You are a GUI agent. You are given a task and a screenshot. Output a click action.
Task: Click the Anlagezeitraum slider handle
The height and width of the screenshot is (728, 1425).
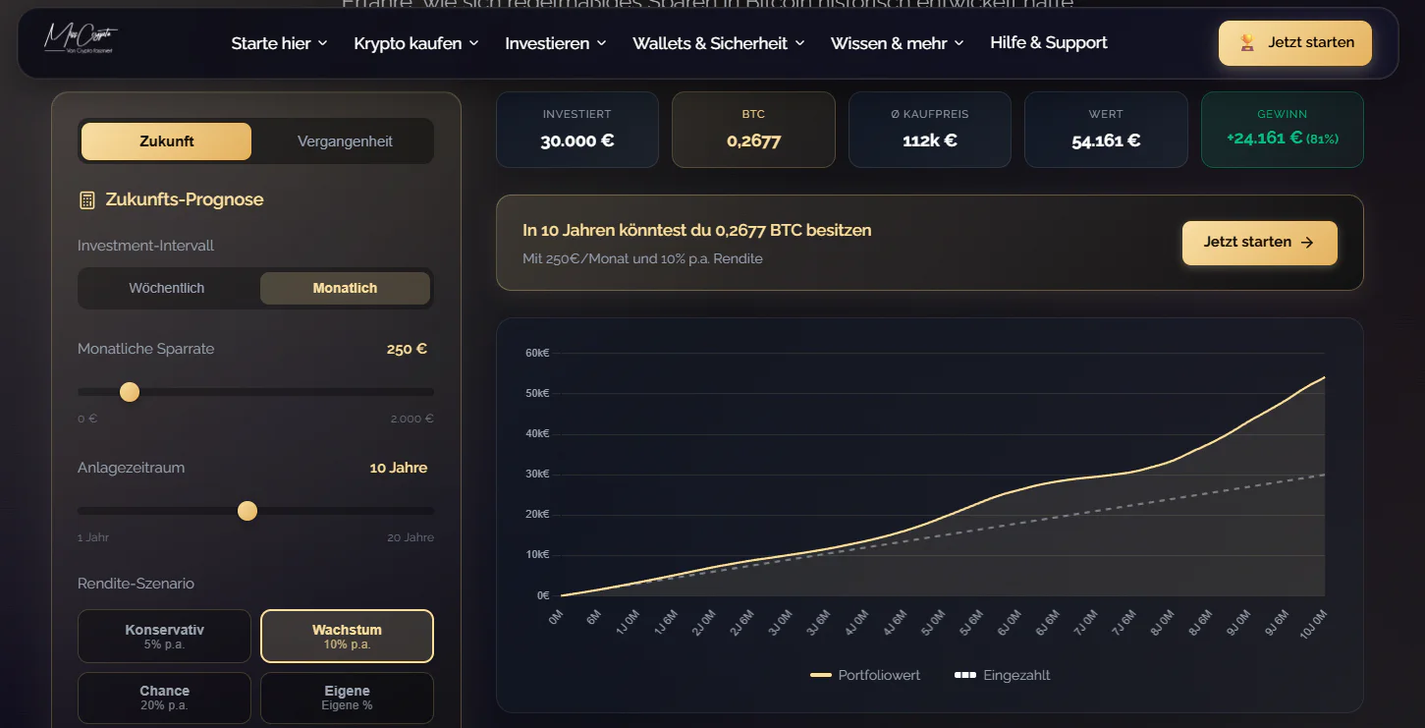click(x=247, y=511)
